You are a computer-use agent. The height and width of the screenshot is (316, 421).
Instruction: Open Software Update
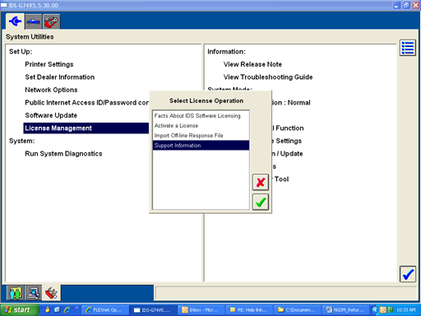pos(51,115)
